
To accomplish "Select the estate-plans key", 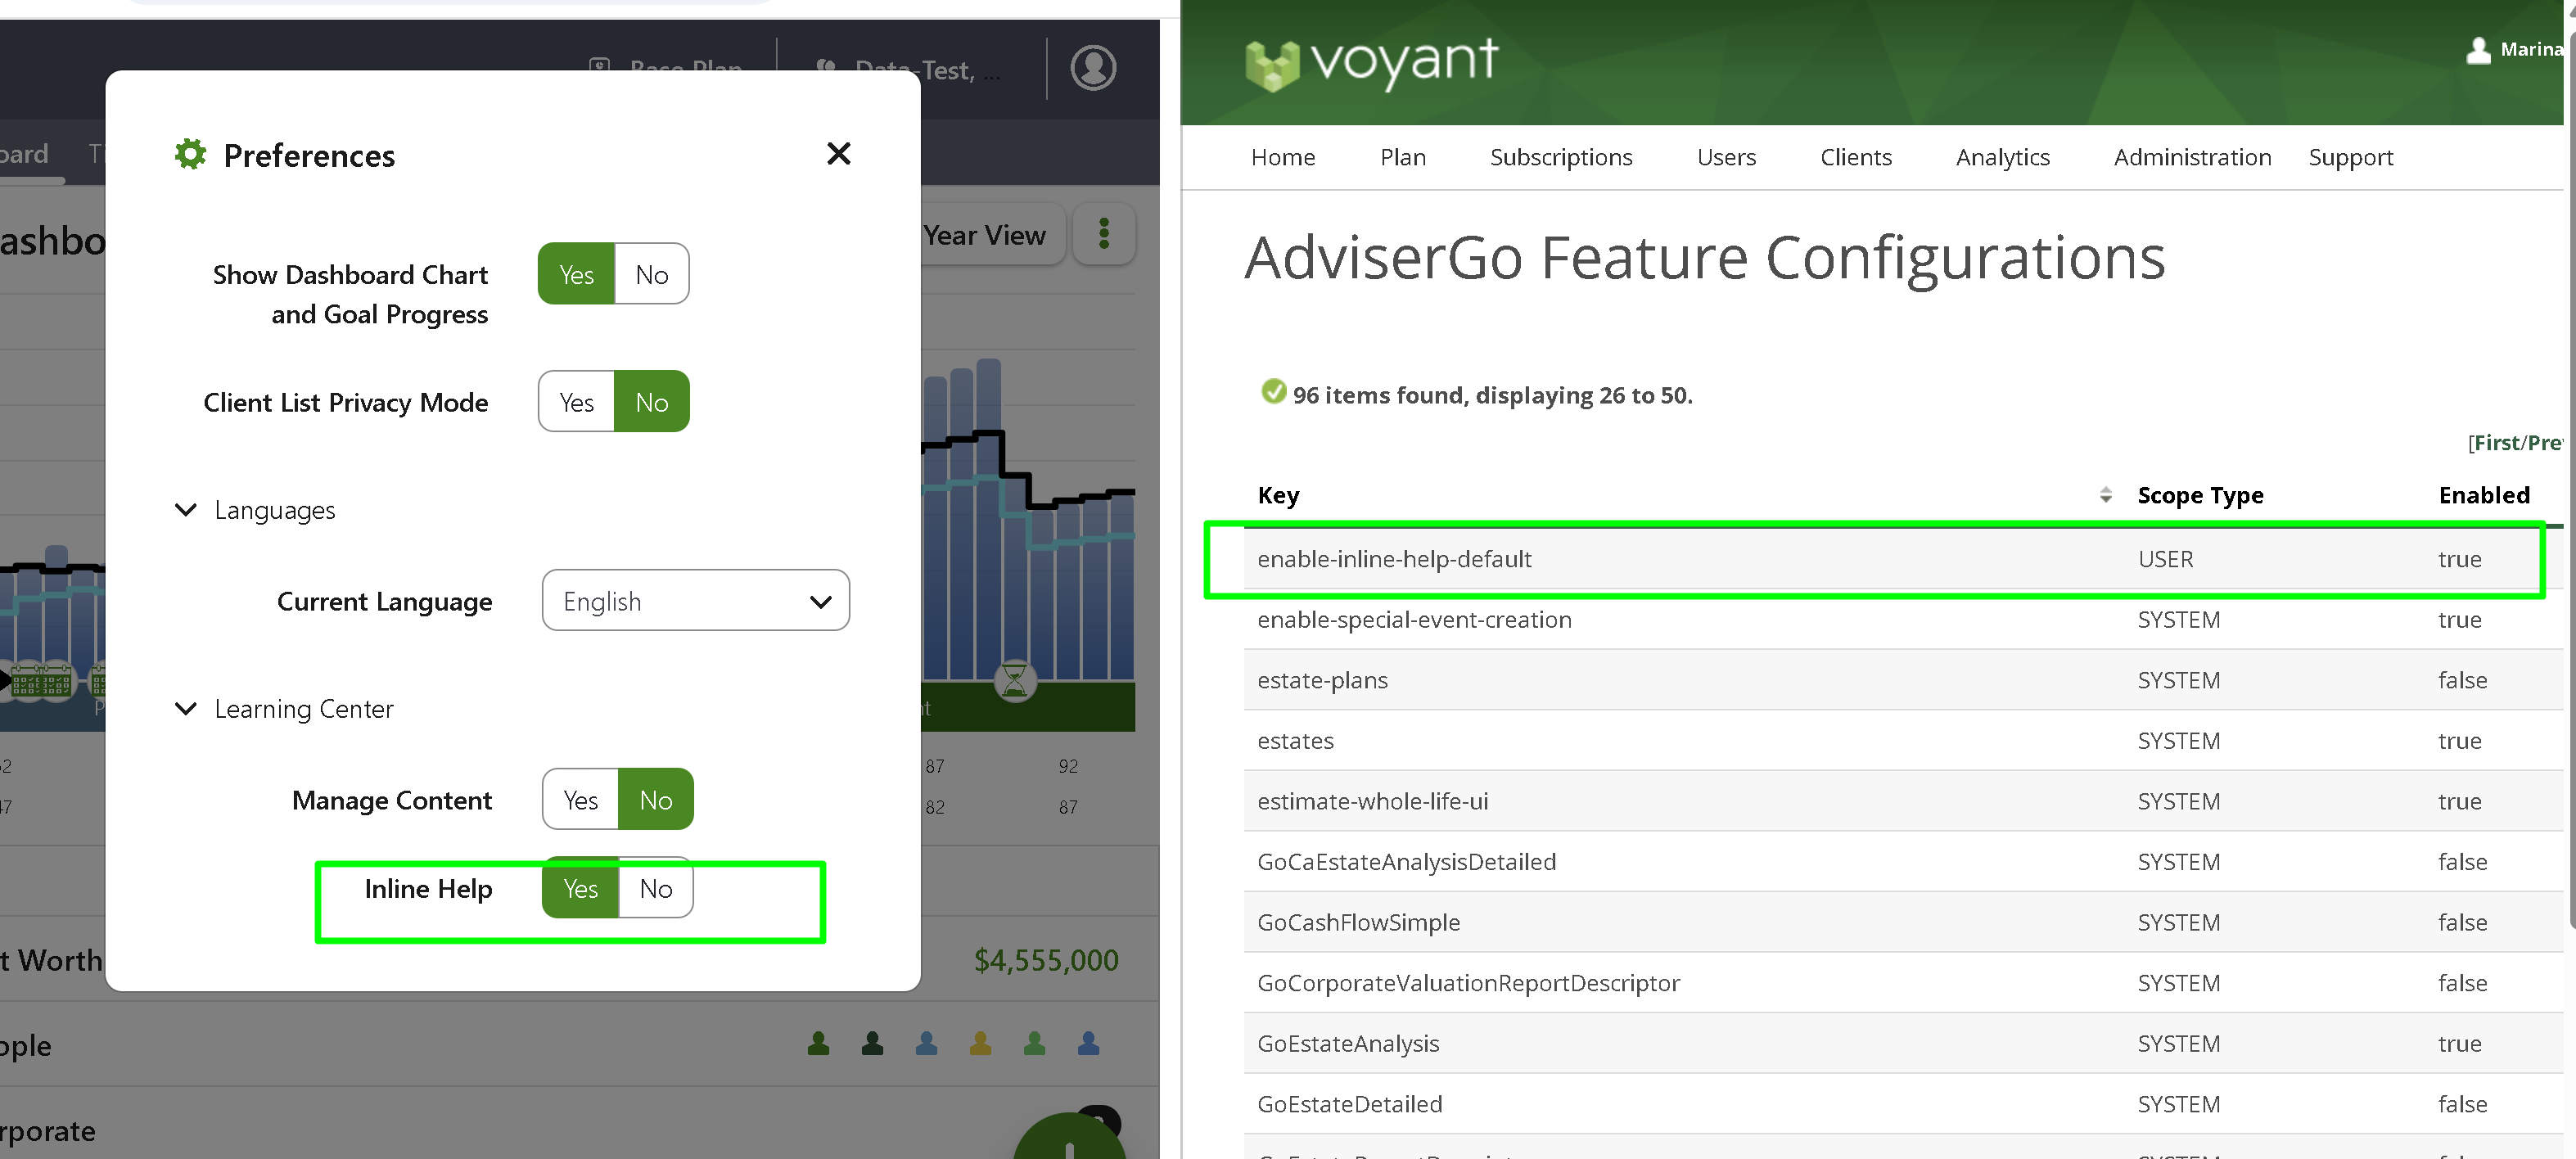I will click(1322, 680).
